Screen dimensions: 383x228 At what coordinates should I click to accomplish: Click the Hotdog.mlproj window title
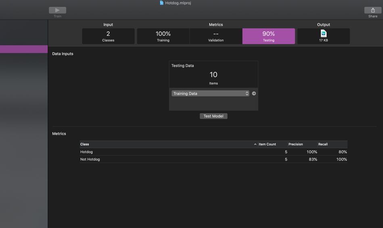[178, 3]
